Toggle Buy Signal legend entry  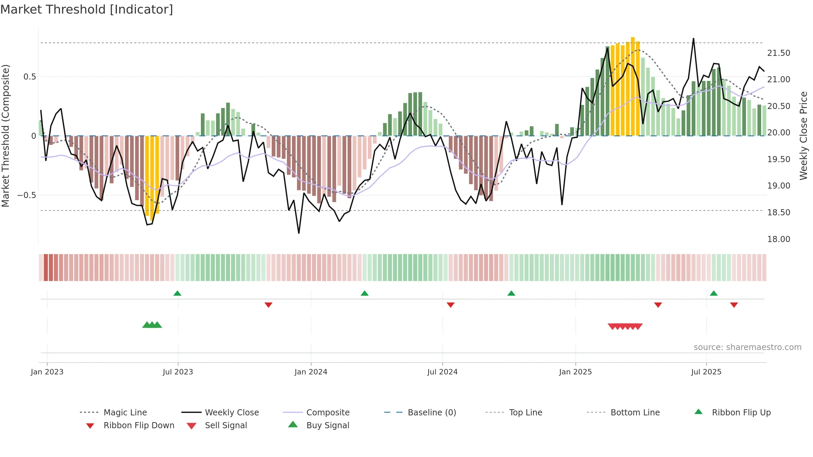pyautogui.click(x=318, y=425)
